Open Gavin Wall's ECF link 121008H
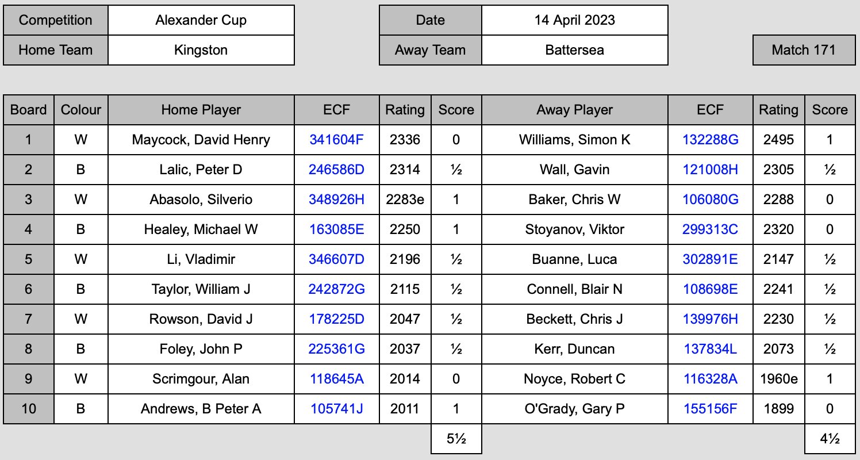 711,170
